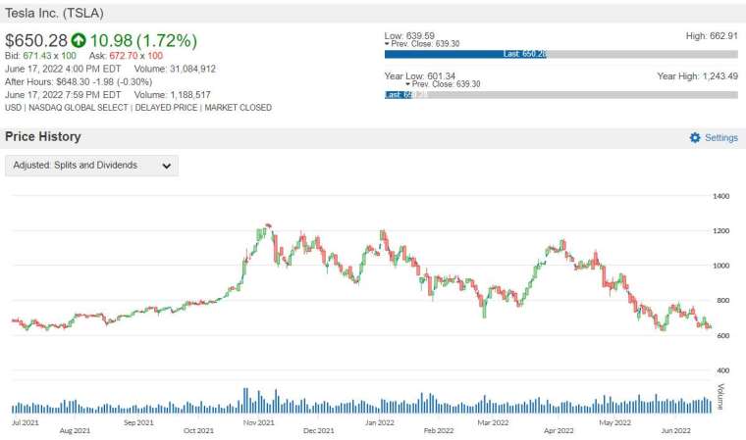Click the After Hours: $648.30 line
This screenshot has width=746, height=440.
79,81
